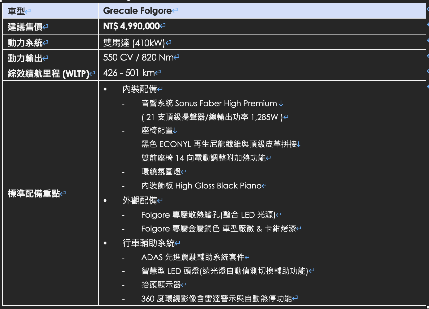429x309 pixels.
Task: Click the High Gloss Black Piano line
Action: pos(201,186)
